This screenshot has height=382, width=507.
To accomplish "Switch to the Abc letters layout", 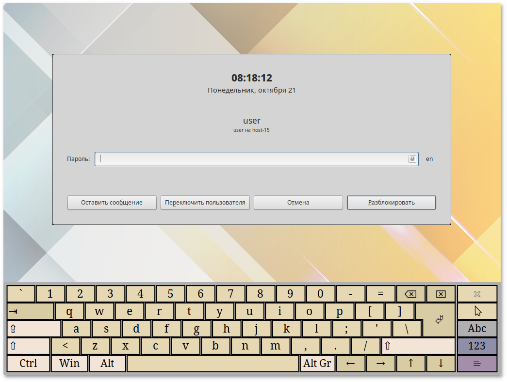I will pyautogui.click(x=477, y=329).
